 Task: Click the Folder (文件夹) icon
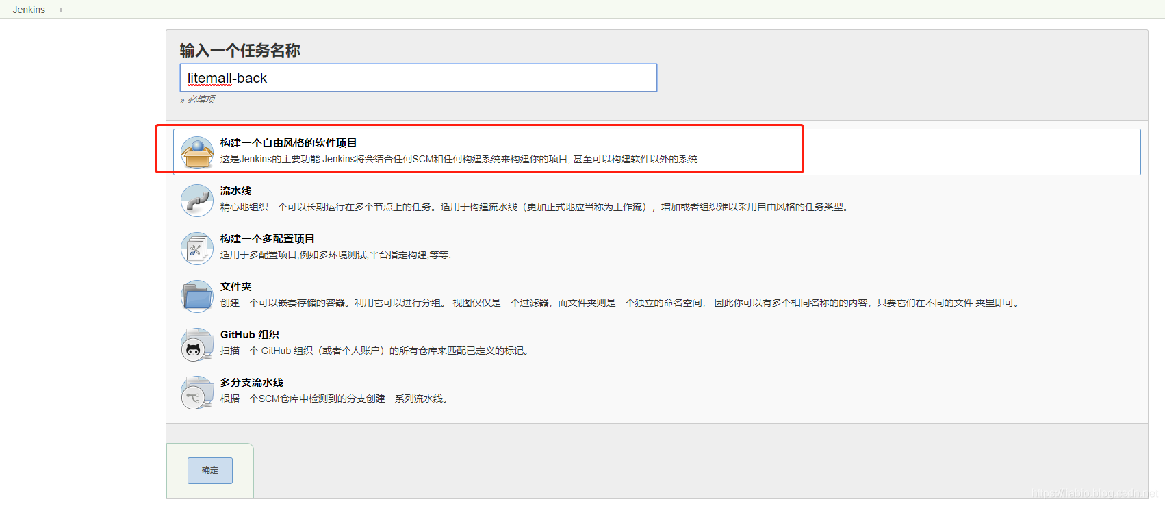(x=197, y=296)
